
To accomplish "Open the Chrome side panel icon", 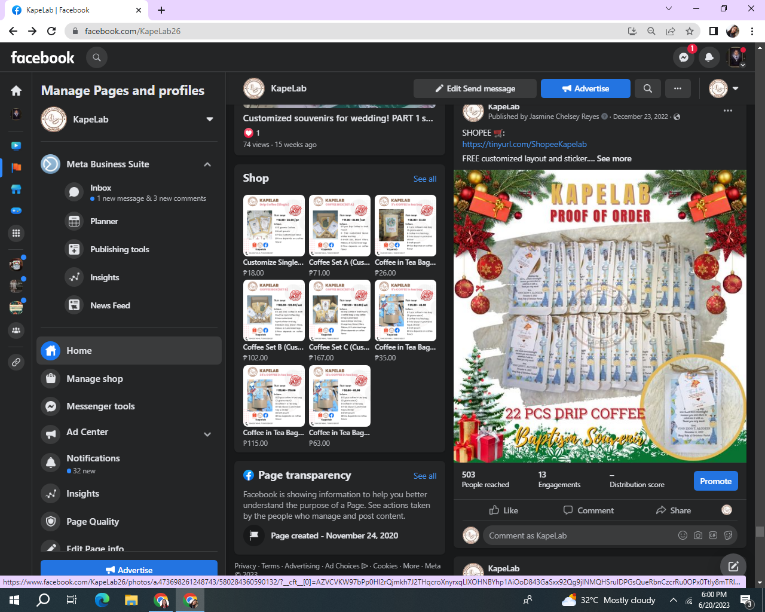I will pos(714,31).
